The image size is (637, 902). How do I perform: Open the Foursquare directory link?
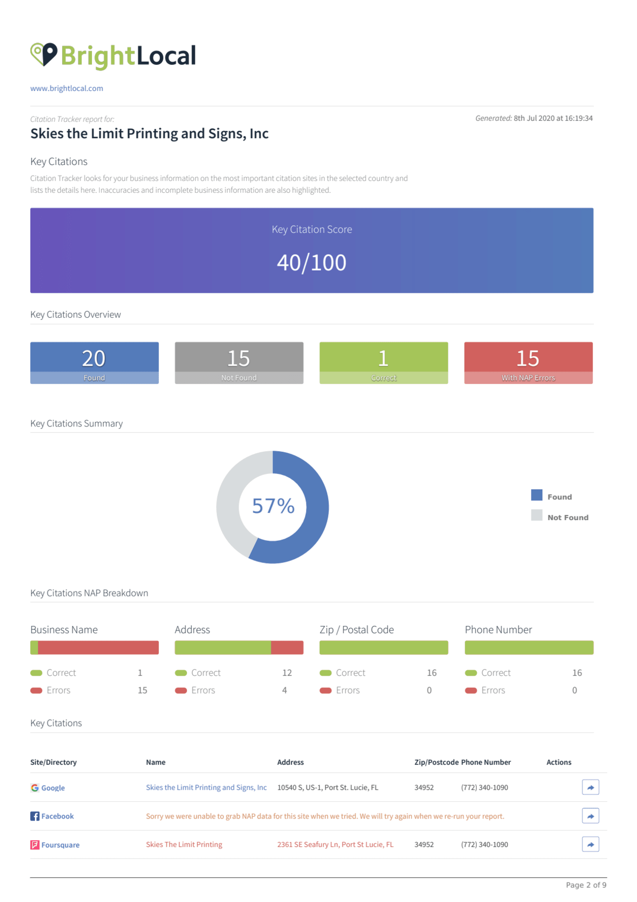[61, 845]
